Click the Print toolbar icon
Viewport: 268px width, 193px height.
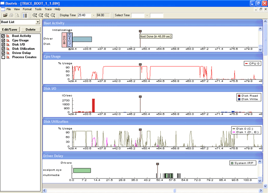[x=11, y=15]
